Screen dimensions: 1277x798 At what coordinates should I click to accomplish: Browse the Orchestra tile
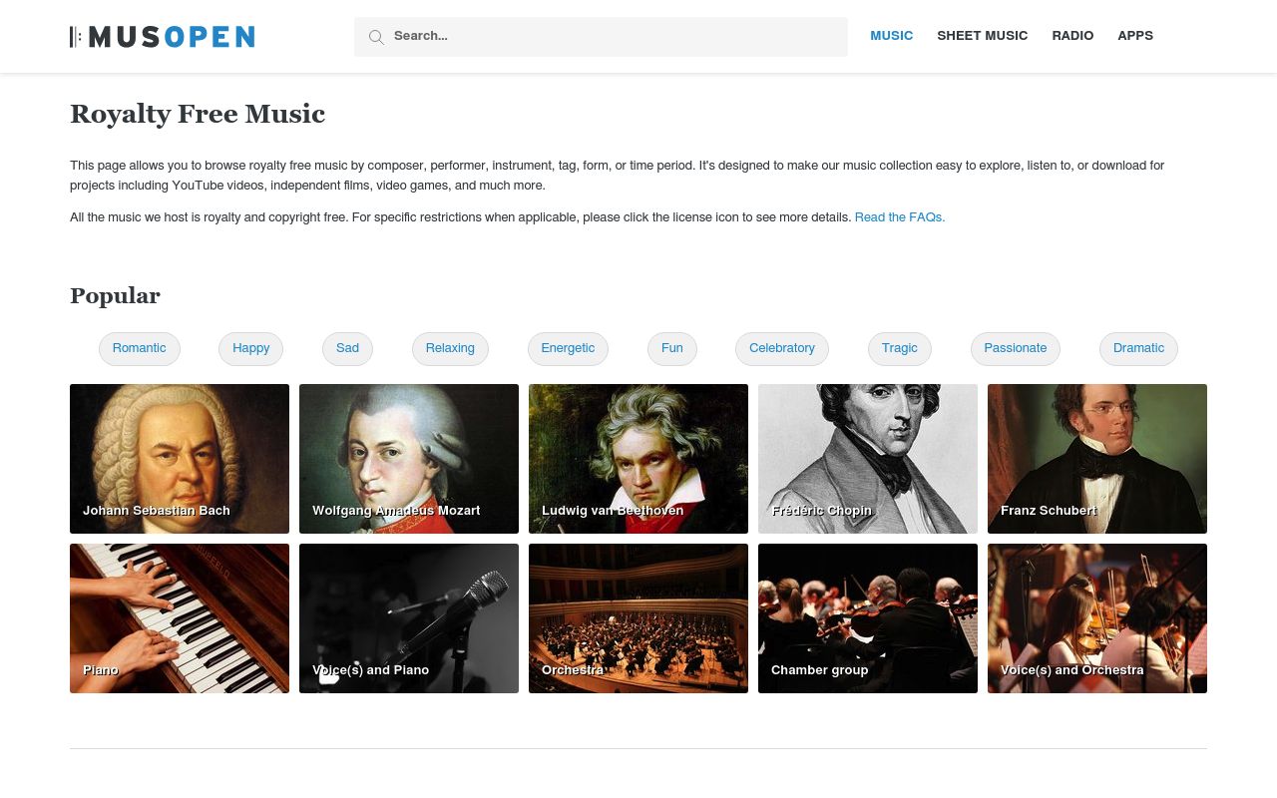click(x=638, y=618)
